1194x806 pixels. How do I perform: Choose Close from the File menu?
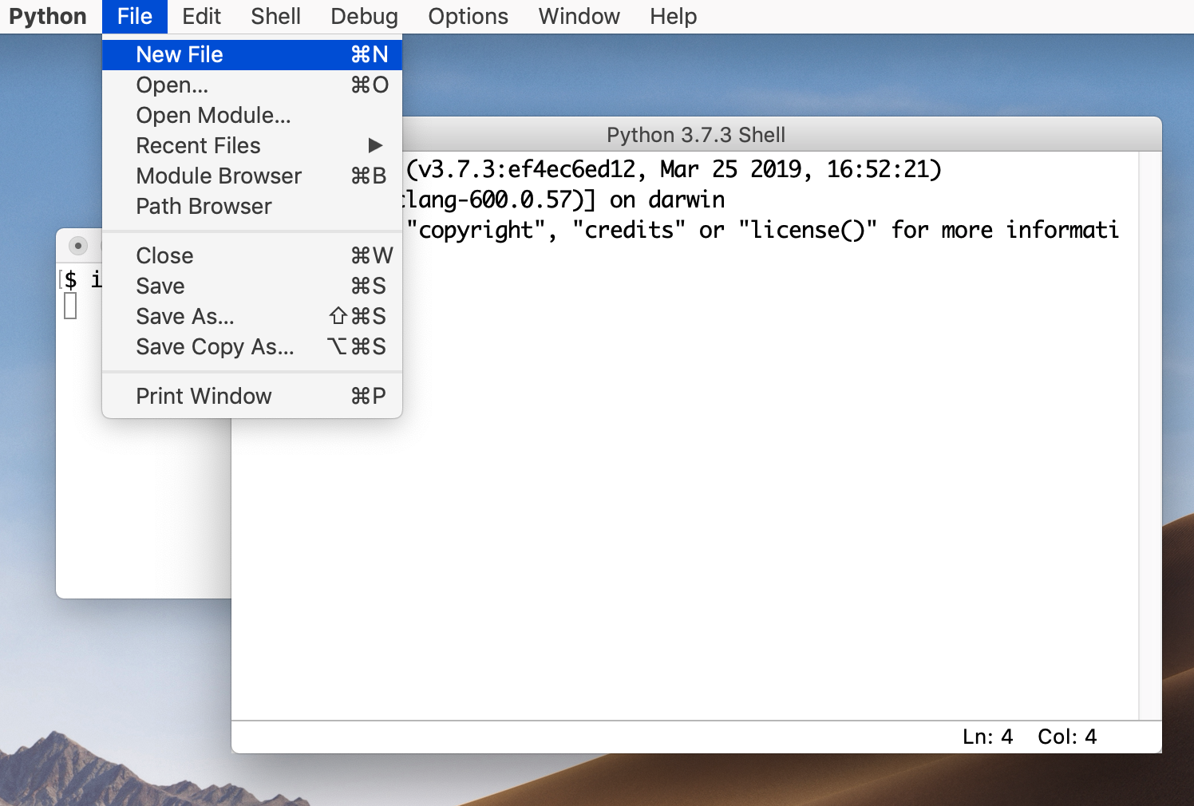[164, 255]
